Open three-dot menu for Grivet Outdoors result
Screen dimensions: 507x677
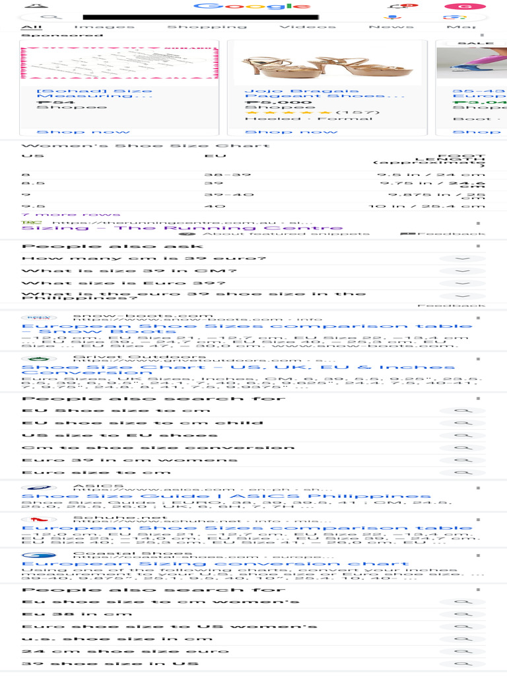point(478,359)
